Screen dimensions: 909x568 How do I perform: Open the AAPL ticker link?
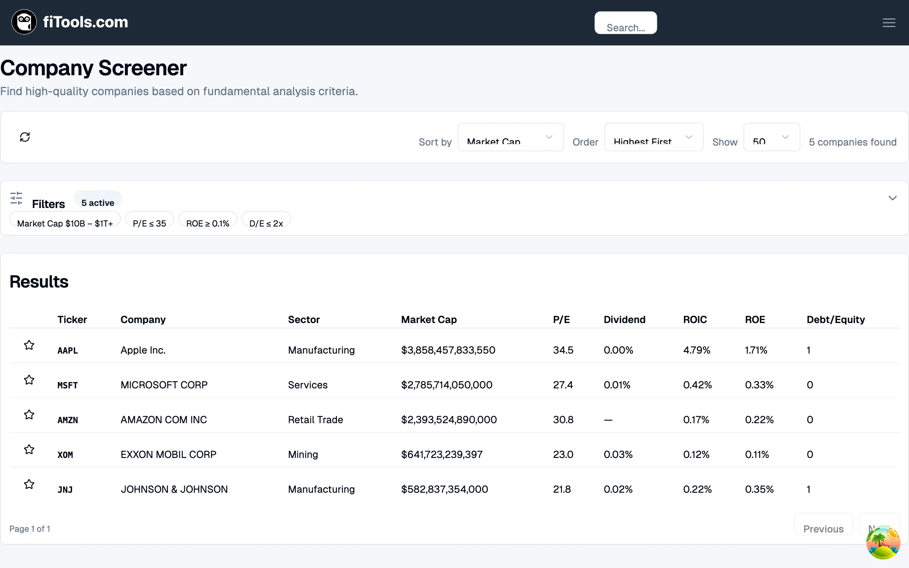click(67, 350)
